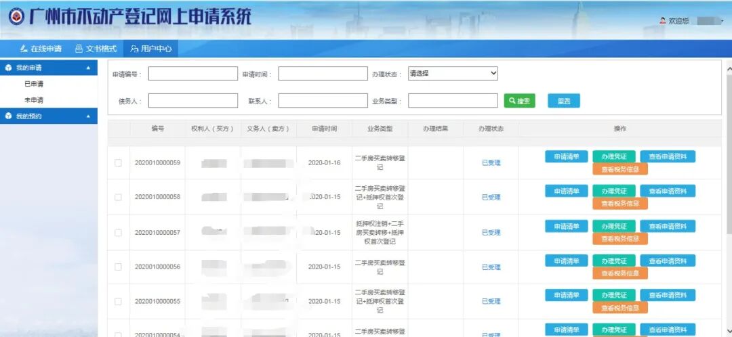Click 查看税务信息 for row 2020010000059
Screen dimensions: 732x337
point(620,169)
